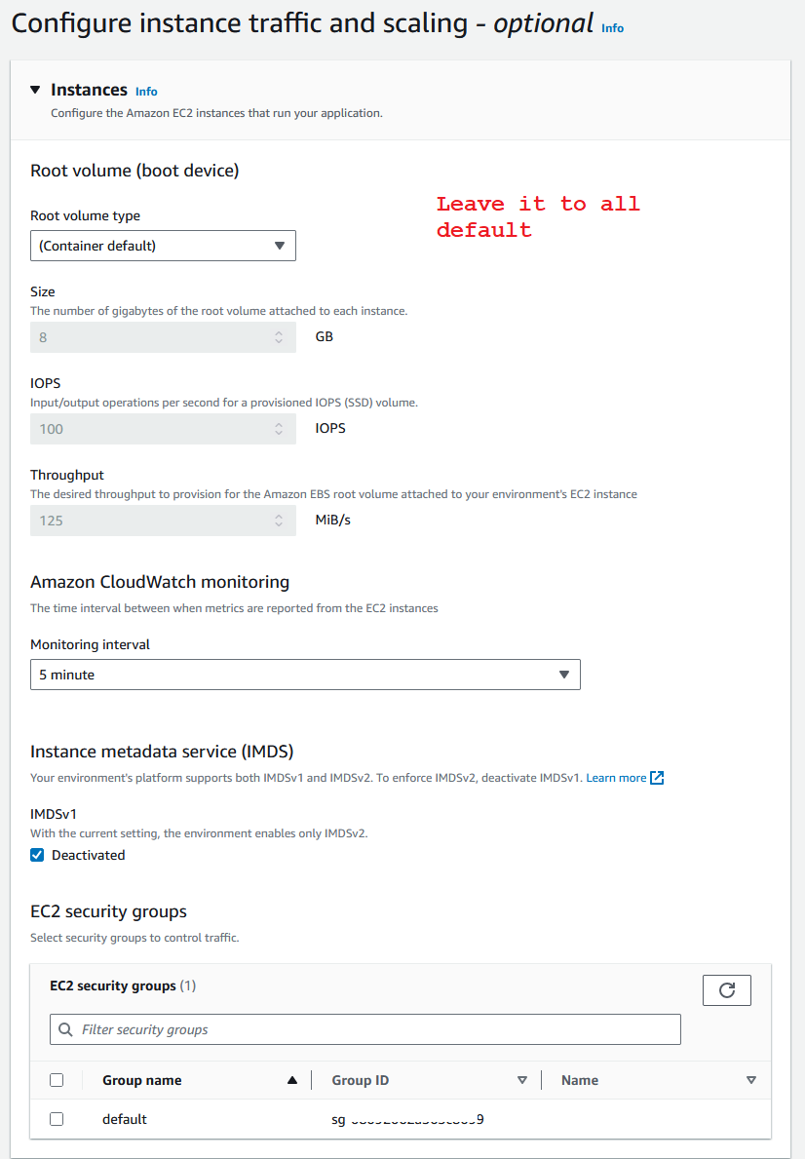Click the search magnifier in security groups filter
Image resolution: width=805 pixels, height=1159 pixels.
click(x=66, y=1029)
